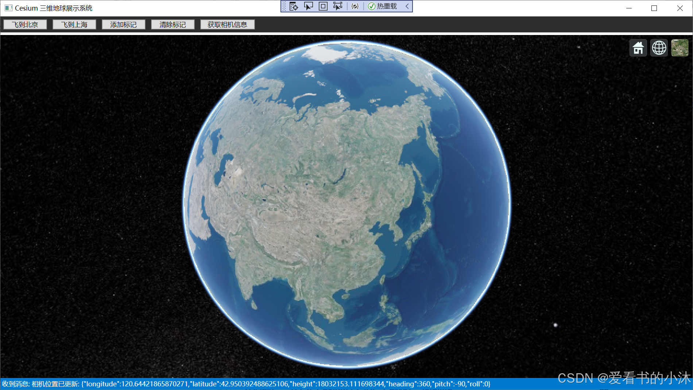This screenshot has width=693, height=390.
Task: Clear markers with 清除标记 button
Action: coord(173,24)
